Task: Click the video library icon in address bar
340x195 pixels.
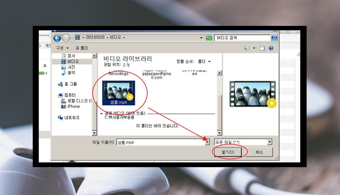Action: tap(78, 38)
